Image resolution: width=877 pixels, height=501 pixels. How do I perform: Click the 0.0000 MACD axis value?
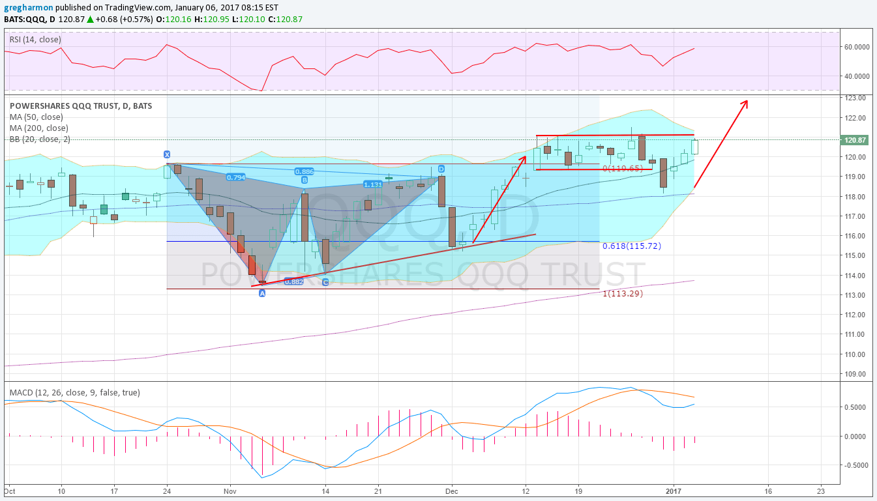[x=856, y=437]
